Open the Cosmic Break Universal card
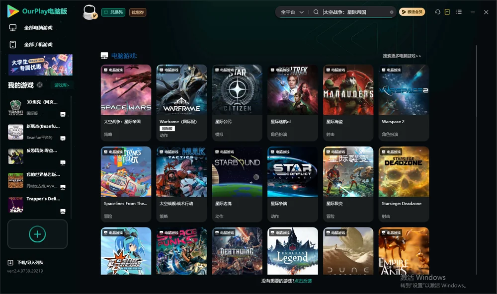Image resolution: width=497 pixels, height=294 pixels. 126,251
